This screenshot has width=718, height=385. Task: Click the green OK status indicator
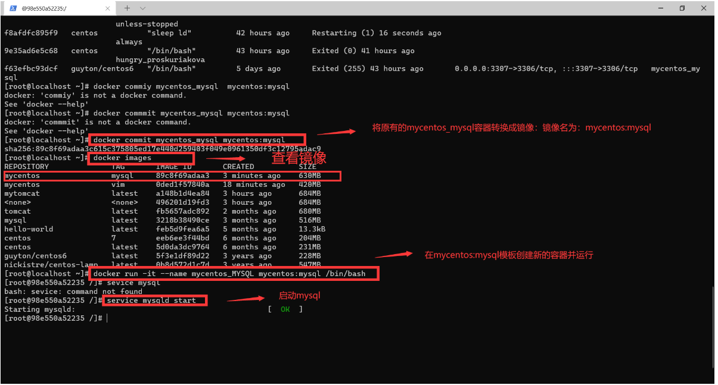tap(285, 309)
